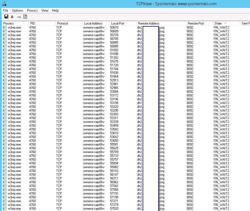Click remote port 8092 in the port 53610 row

(190, 133)
